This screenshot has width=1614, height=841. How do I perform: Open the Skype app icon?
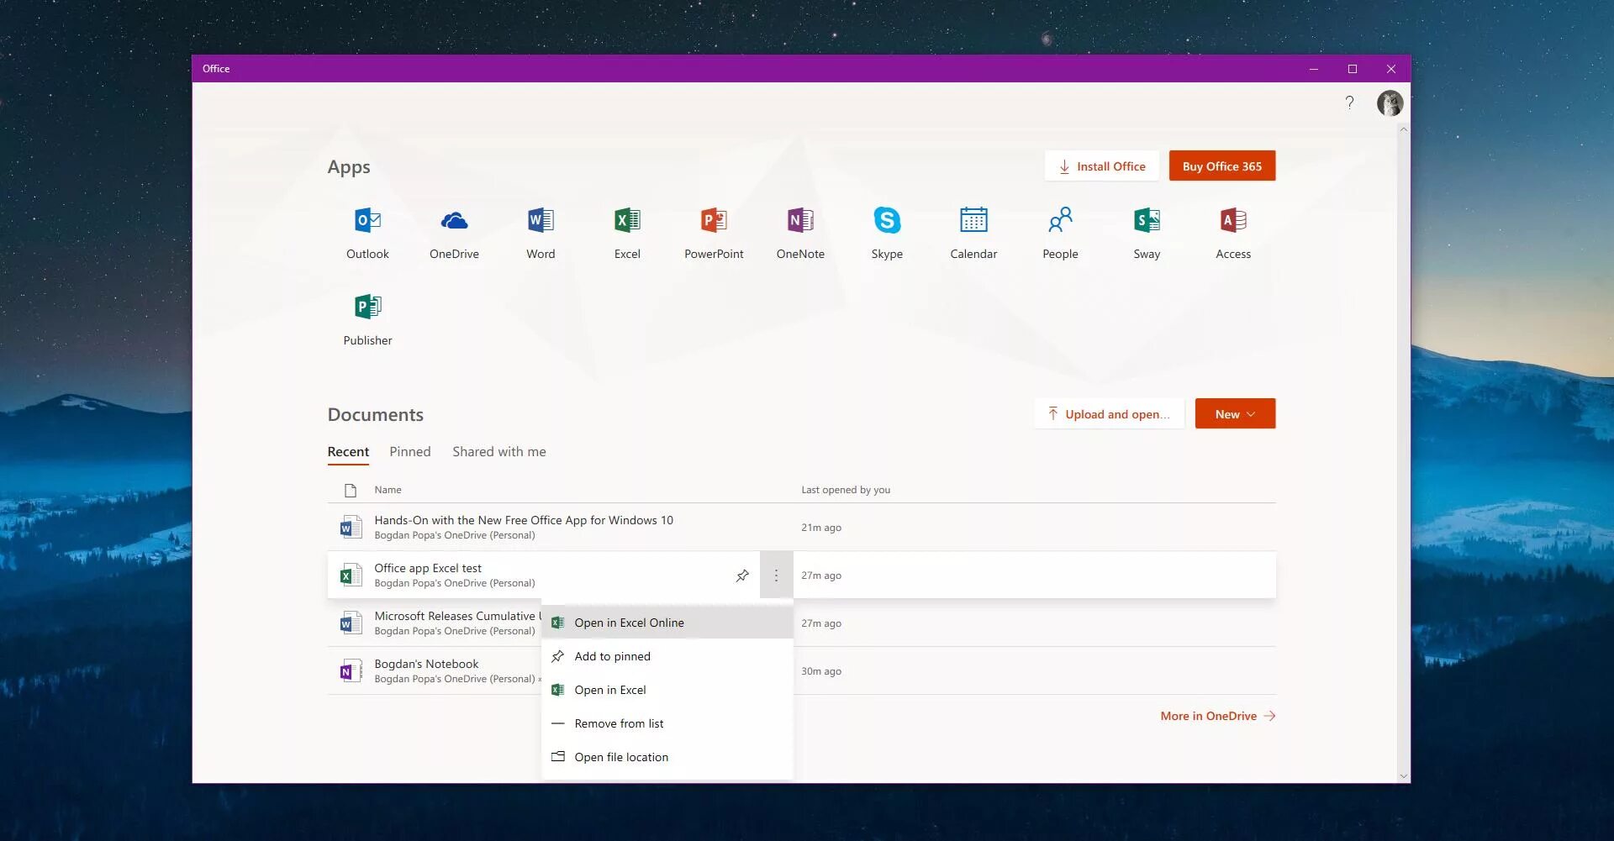[887, 221]
